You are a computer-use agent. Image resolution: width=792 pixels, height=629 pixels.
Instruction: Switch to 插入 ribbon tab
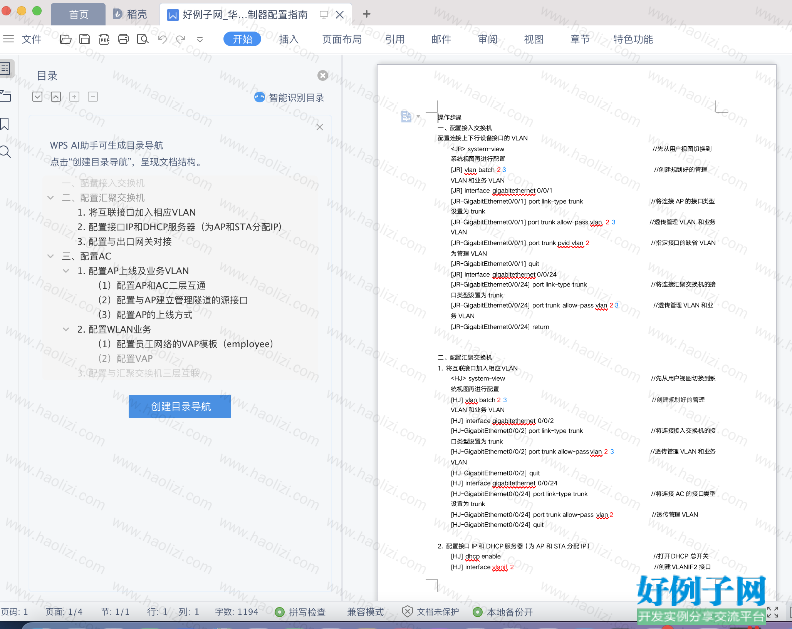click(289, 39)
